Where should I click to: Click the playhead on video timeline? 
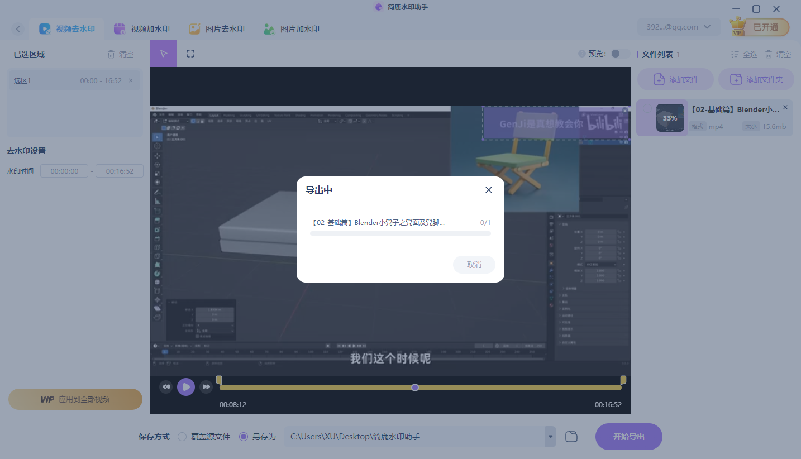click(x=415, y=388)
